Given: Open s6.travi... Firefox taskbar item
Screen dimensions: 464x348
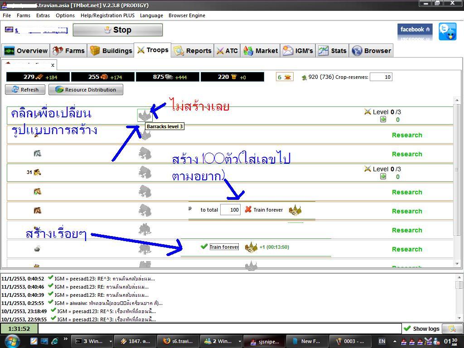Looking at the screenshot, I should pyautogui.click(x=178, y=341).
